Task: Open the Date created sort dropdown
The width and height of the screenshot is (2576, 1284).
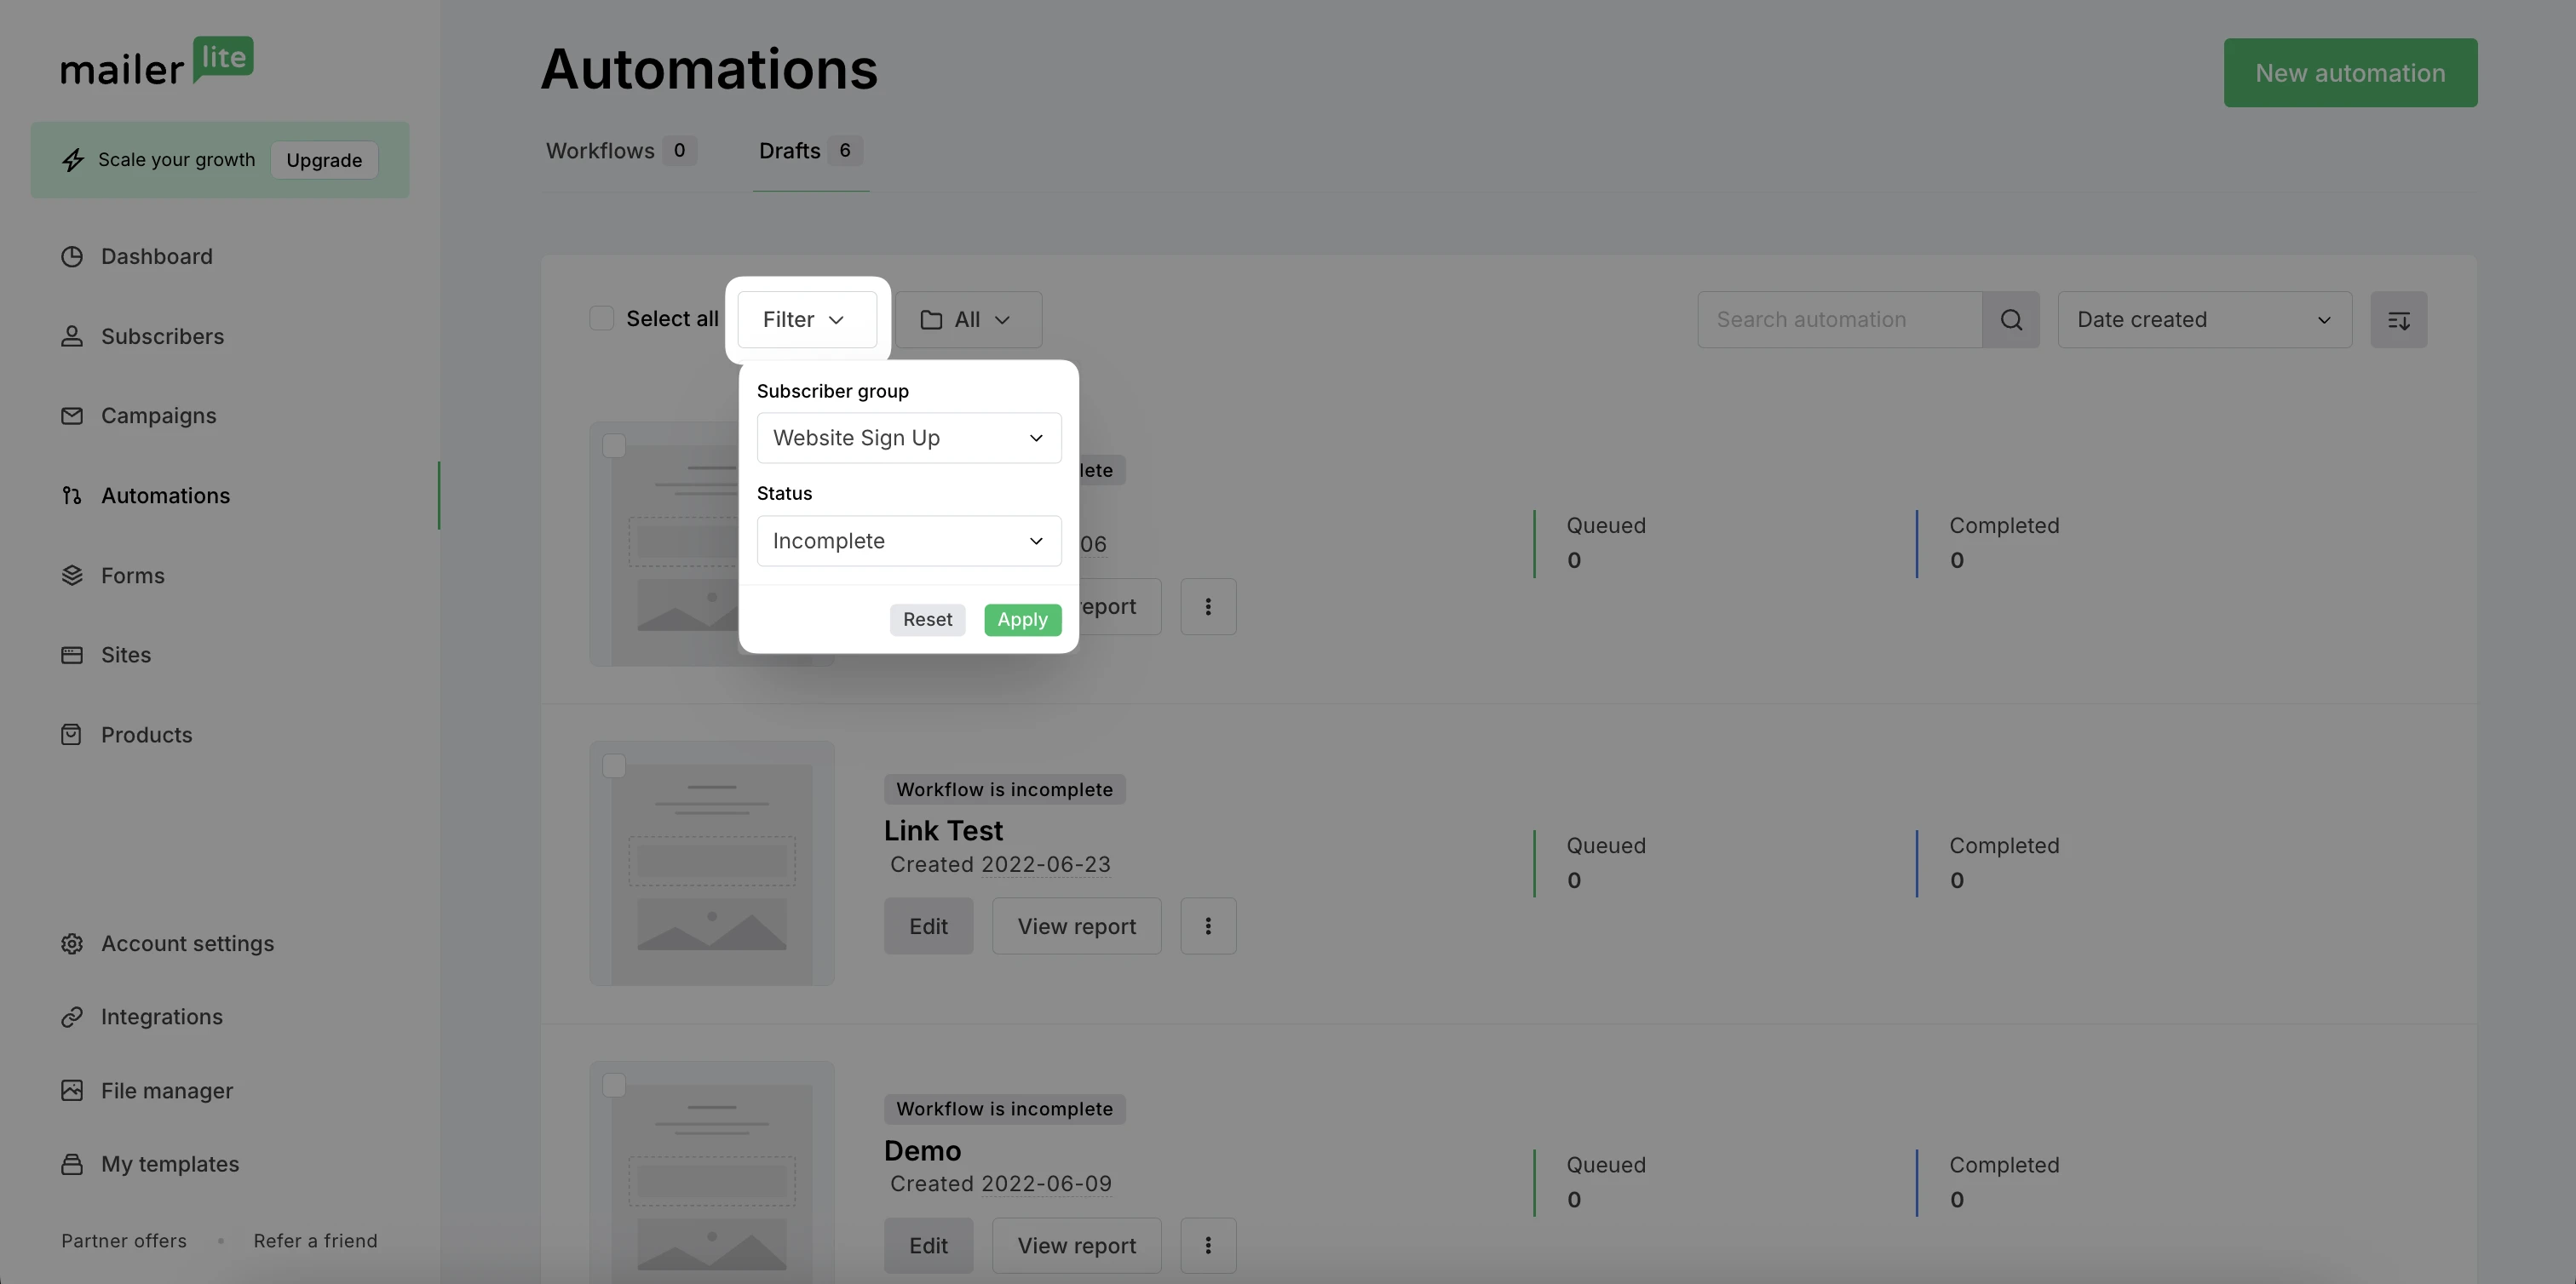Action: pyautogui.click(x=2204, y=320)
